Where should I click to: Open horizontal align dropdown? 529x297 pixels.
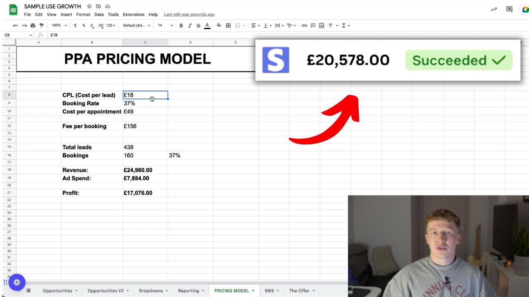(x=255, y=26)
